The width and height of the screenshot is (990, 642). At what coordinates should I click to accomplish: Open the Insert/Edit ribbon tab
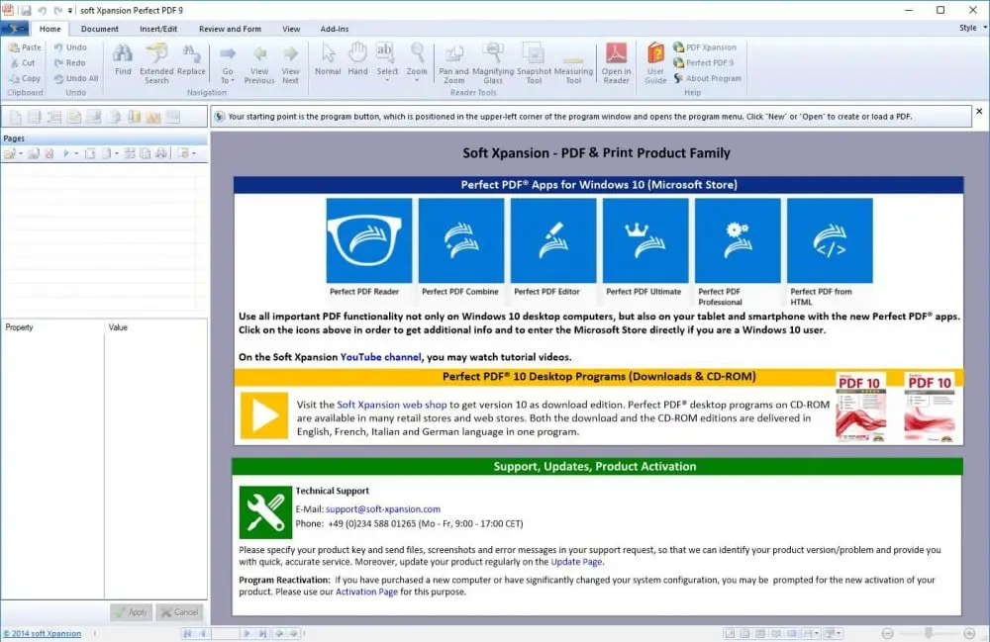pos(158,29)
